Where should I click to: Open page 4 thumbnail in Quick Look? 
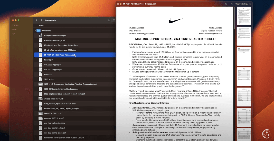click(x=244, y=77)
